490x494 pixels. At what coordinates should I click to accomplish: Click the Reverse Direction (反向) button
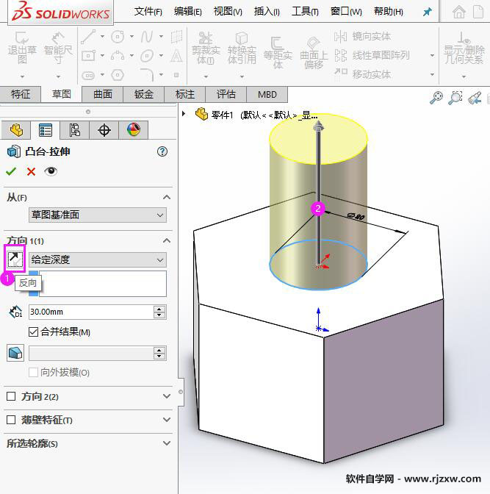click(x=15, y=259)
